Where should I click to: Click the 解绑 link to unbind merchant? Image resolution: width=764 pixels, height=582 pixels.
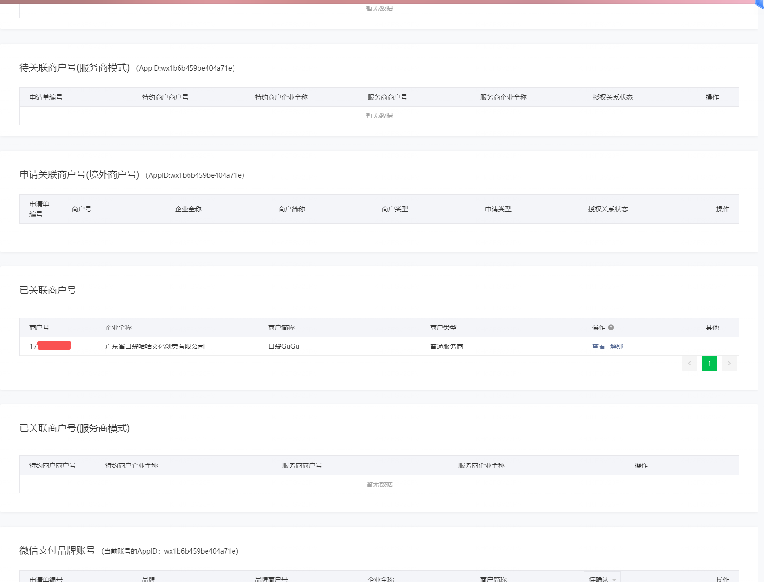(616, 346)
